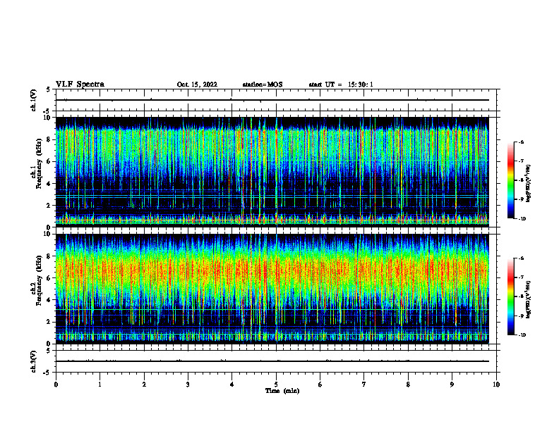This screenshot has height=431, width=559.
Task: Click the "-10" tick on ch.2 colorbar
Action: 522,335
